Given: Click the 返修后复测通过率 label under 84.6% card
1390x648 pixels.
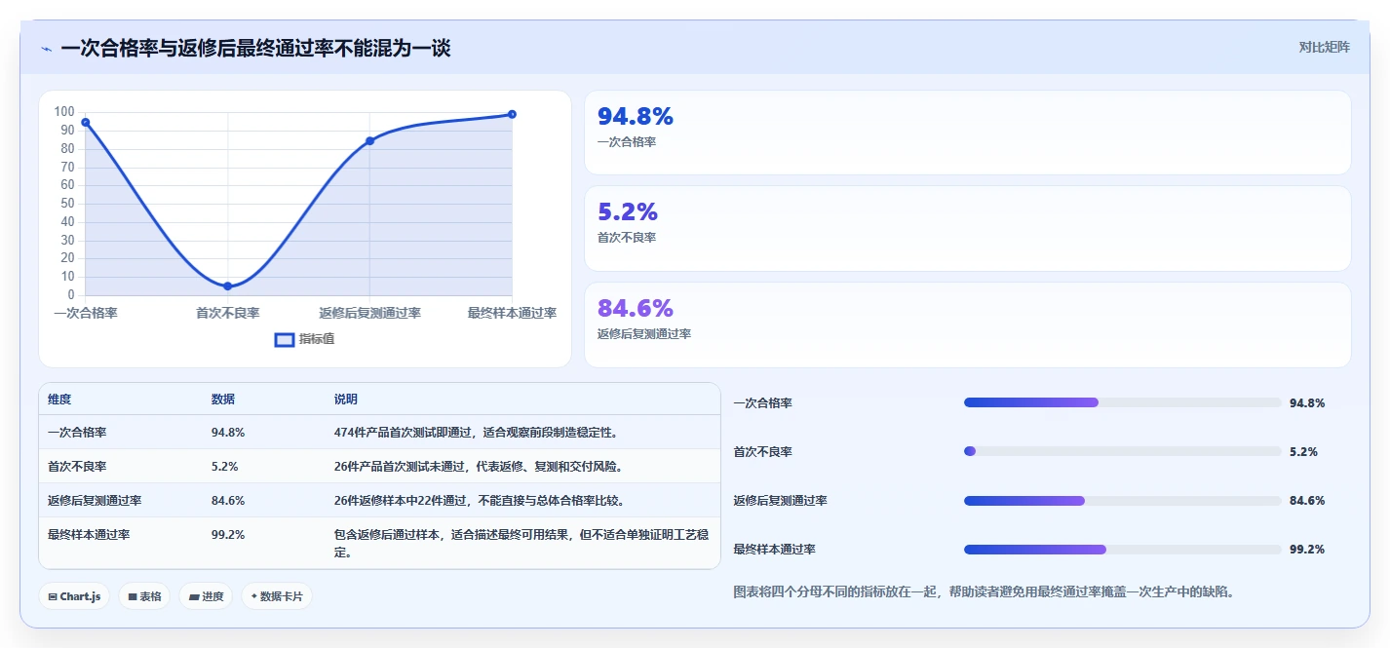Looking at the screenshot, I should coord(644,334).
